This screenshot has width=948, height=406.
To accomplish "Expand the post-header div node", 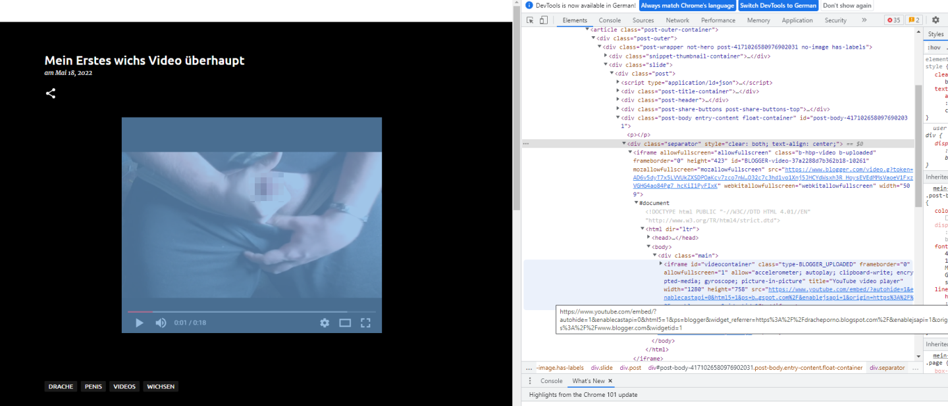I will tap(618, 100).
